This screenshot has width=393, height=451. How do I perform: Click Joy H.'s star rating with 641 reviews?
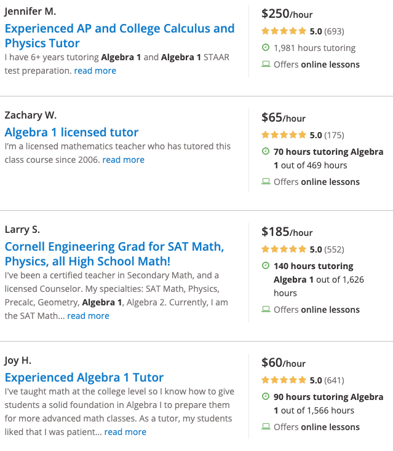[284, 380]
